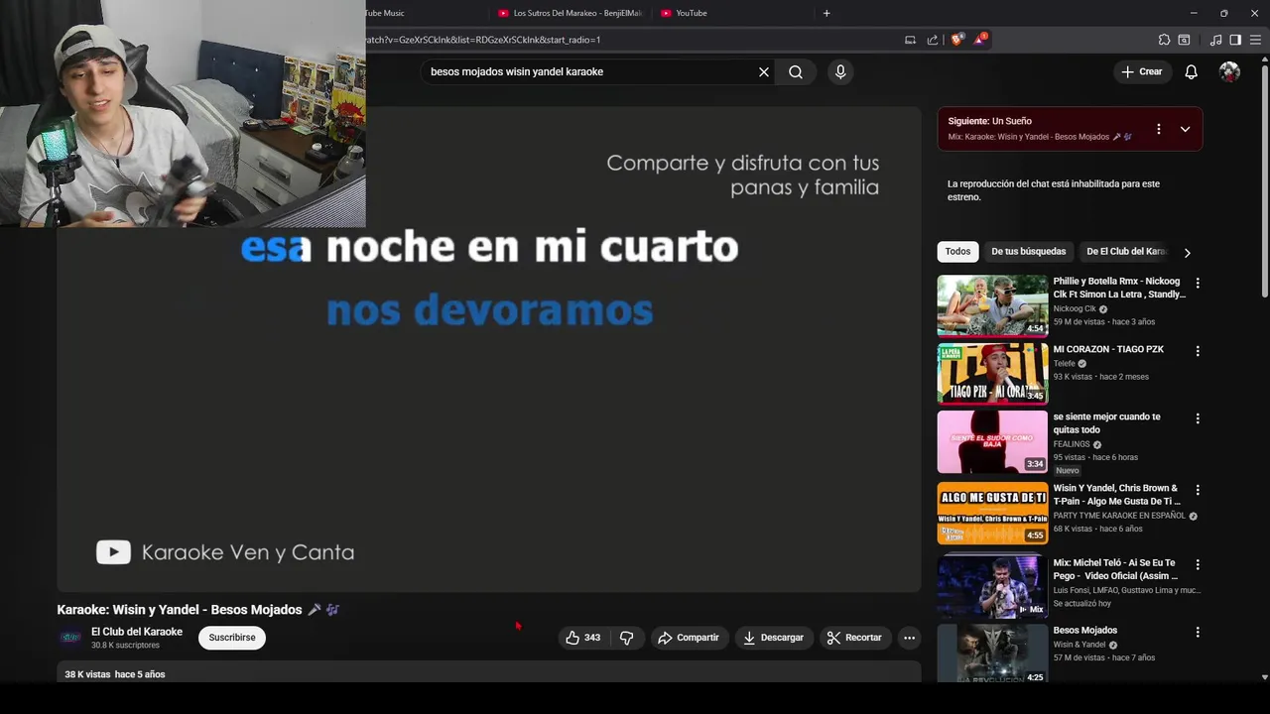The height and width of the screenshot is (714, 1270).
Task: Open El Club del Karaoke channel name
Action: pos(137,632)
